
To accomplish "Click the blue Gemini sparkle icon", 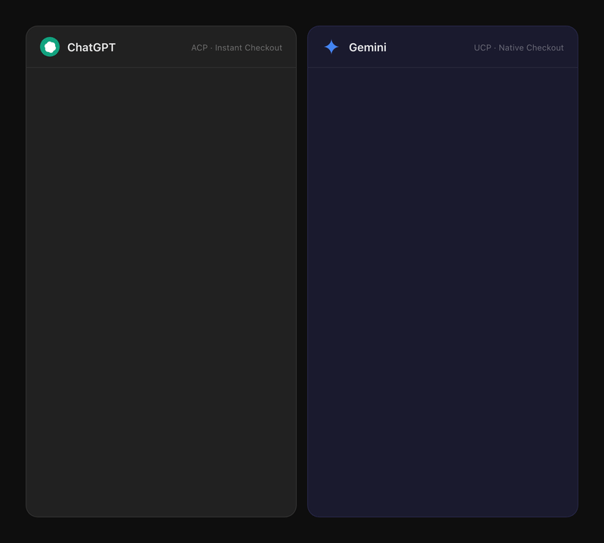I will point(331,47).
